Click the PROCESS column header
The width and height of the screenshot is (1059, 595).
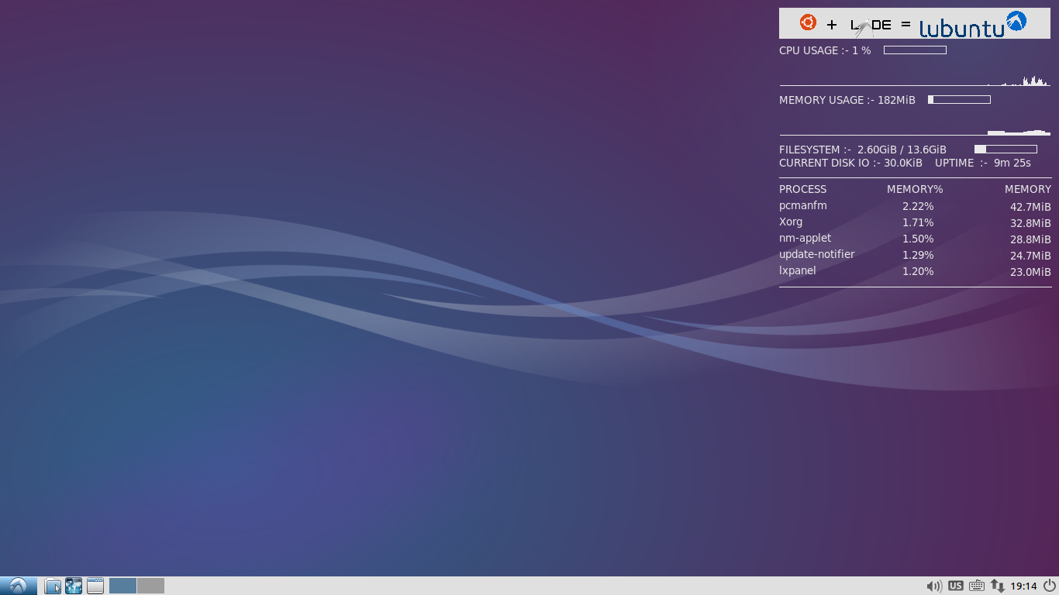[802, 189]
